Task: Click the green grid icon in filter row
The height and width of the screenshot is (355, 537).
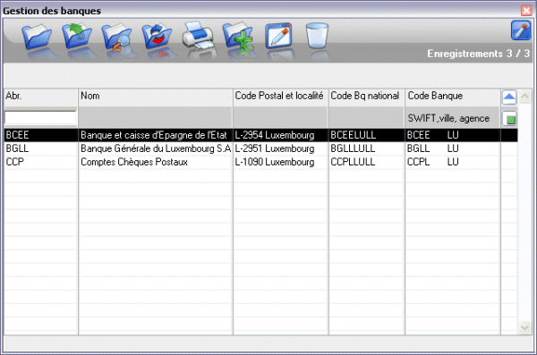Action: click(509, 119)
